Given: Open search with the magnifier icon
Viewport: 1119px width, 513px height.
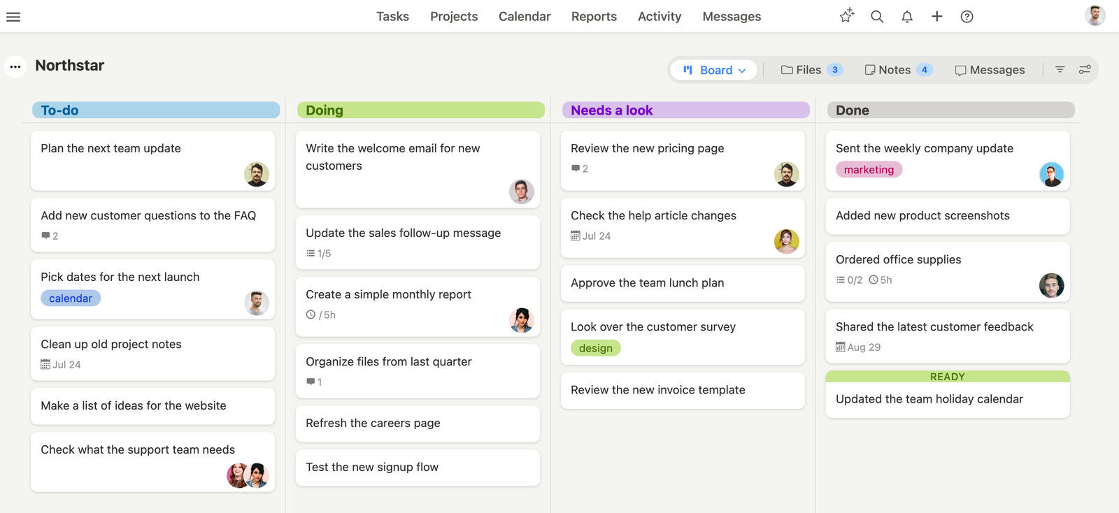Looking at the screenshot, I should [877, 17].
